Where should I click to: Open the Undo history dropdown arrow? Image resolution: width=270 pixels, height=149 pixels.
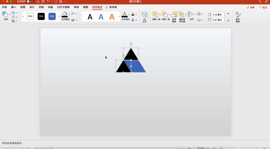pos(52,2)
